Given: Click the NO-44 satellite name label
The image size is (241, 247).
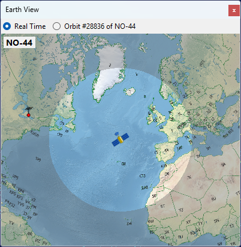Looking at the screenshot, I should click(x=19, y=43).
